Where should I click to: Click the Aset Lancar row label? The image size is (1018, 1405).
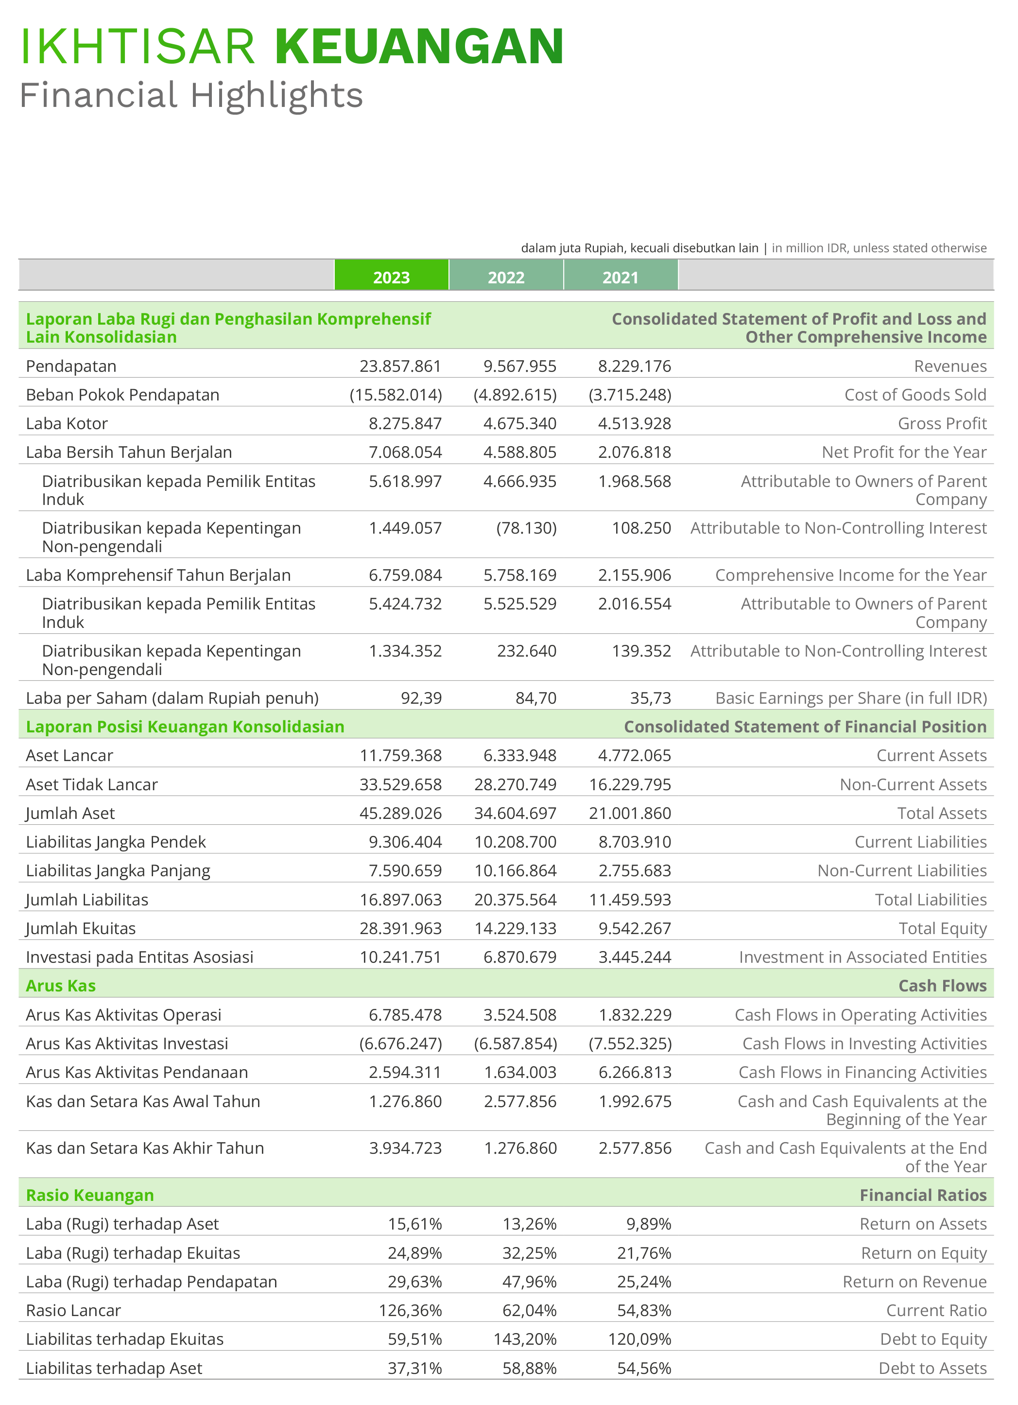(69, 756)
